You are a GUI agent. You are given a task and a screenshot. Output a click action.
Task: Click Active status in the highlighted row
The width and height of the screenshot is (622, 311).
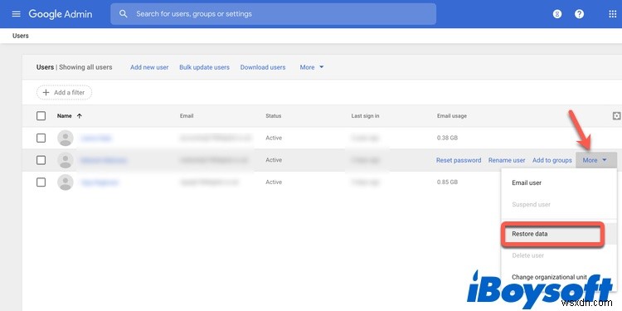pyautogui.click(x=274, y=160)
